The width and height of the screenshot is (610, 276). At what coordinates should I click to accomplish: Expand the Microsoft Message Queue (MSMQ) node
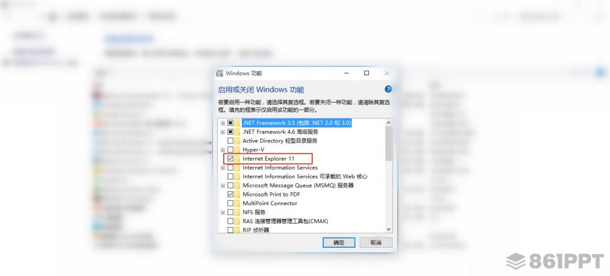pyautogui.click(x=222, y=186)
